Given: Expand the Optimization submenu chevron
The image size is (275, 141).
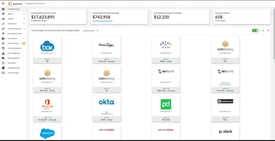Looking at the screenshot, I should (x=24, y=24).
